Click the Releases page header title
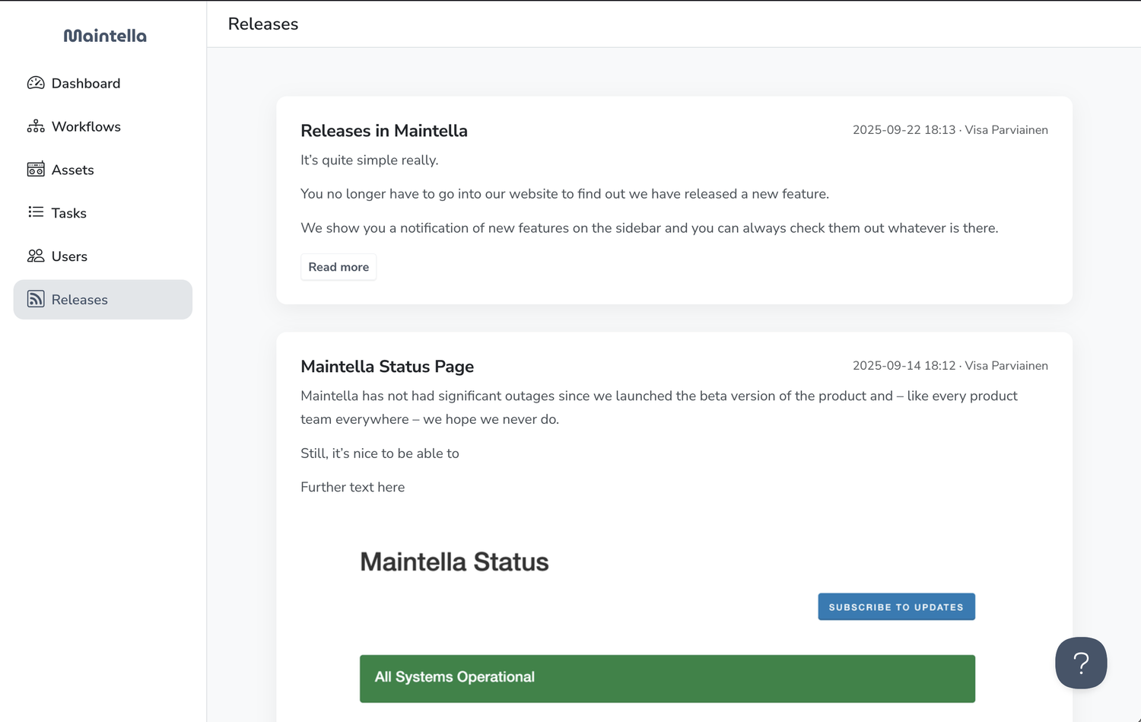This screenshot has height=722, width=1141. click(x=263, y=24)
